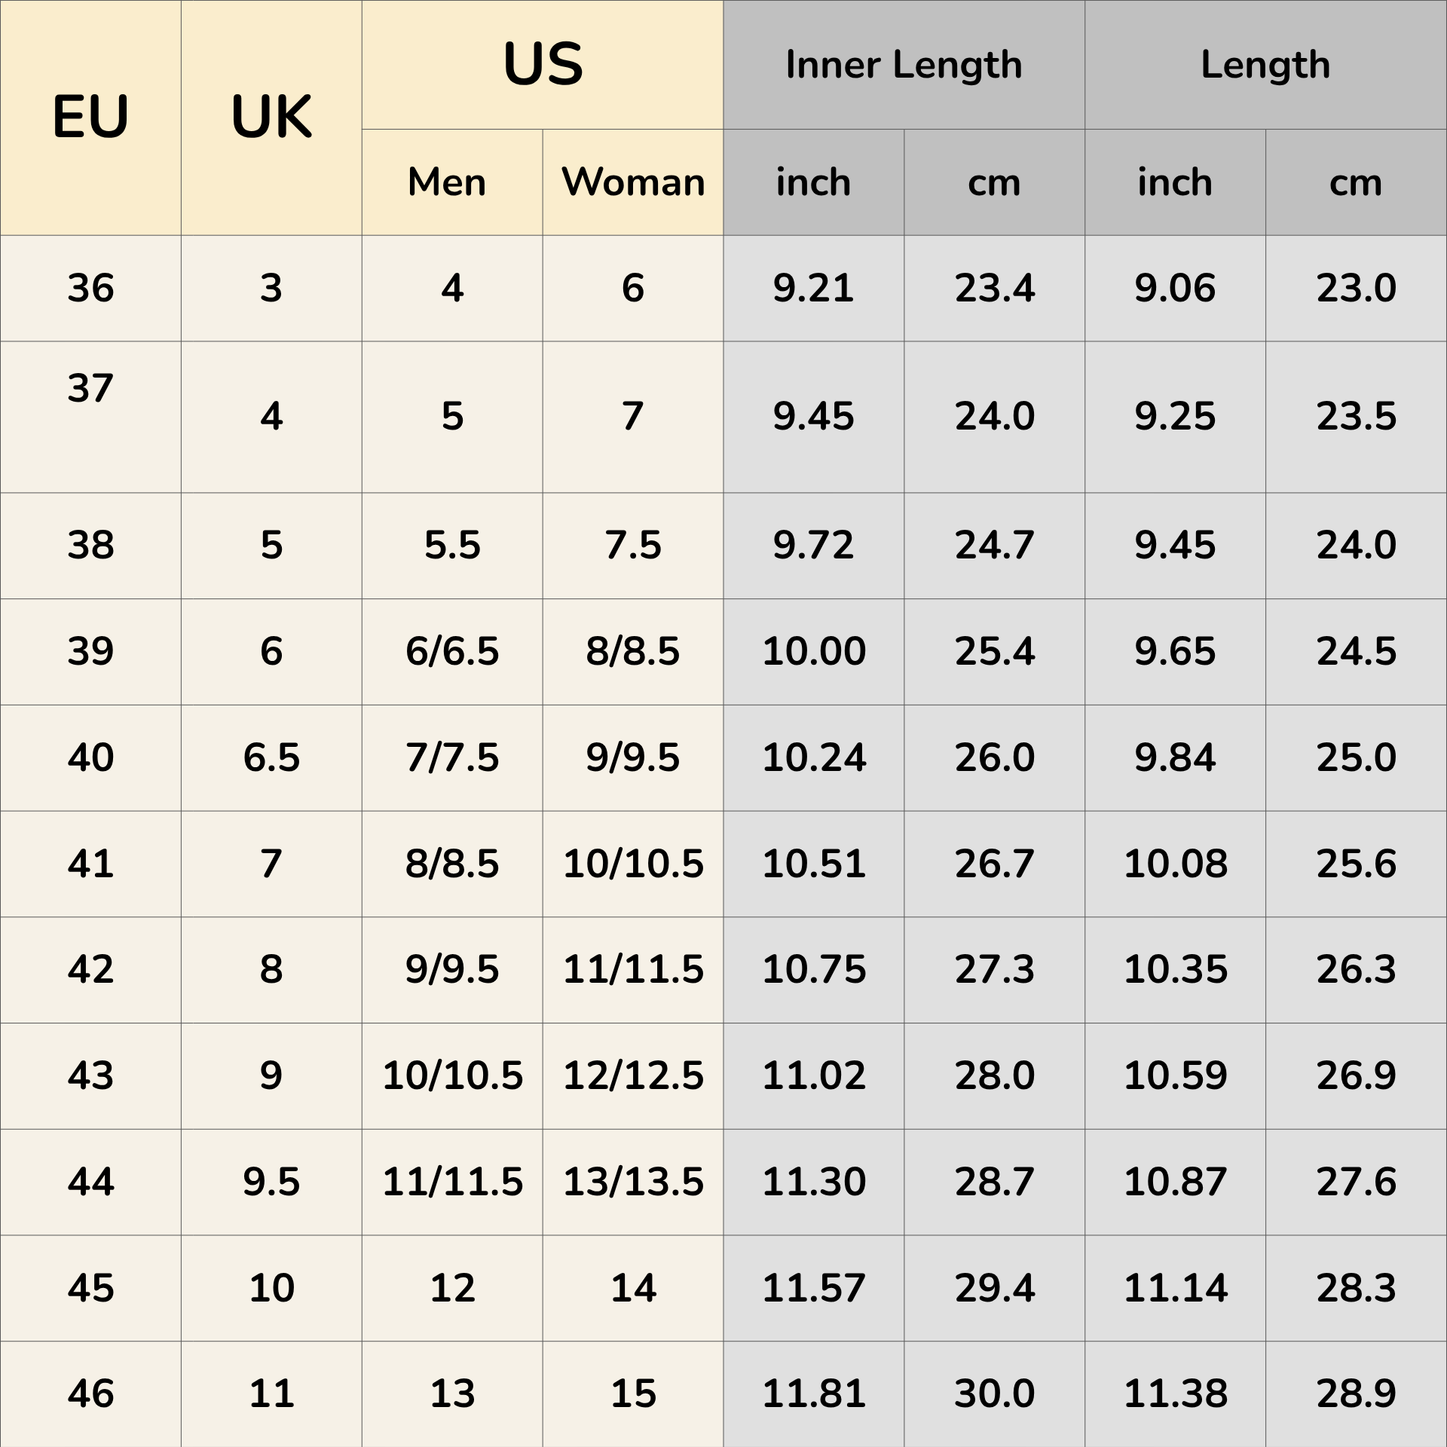
Task: Click the length 28.9 cm cell
Action: click(x=1357, y=1393)
